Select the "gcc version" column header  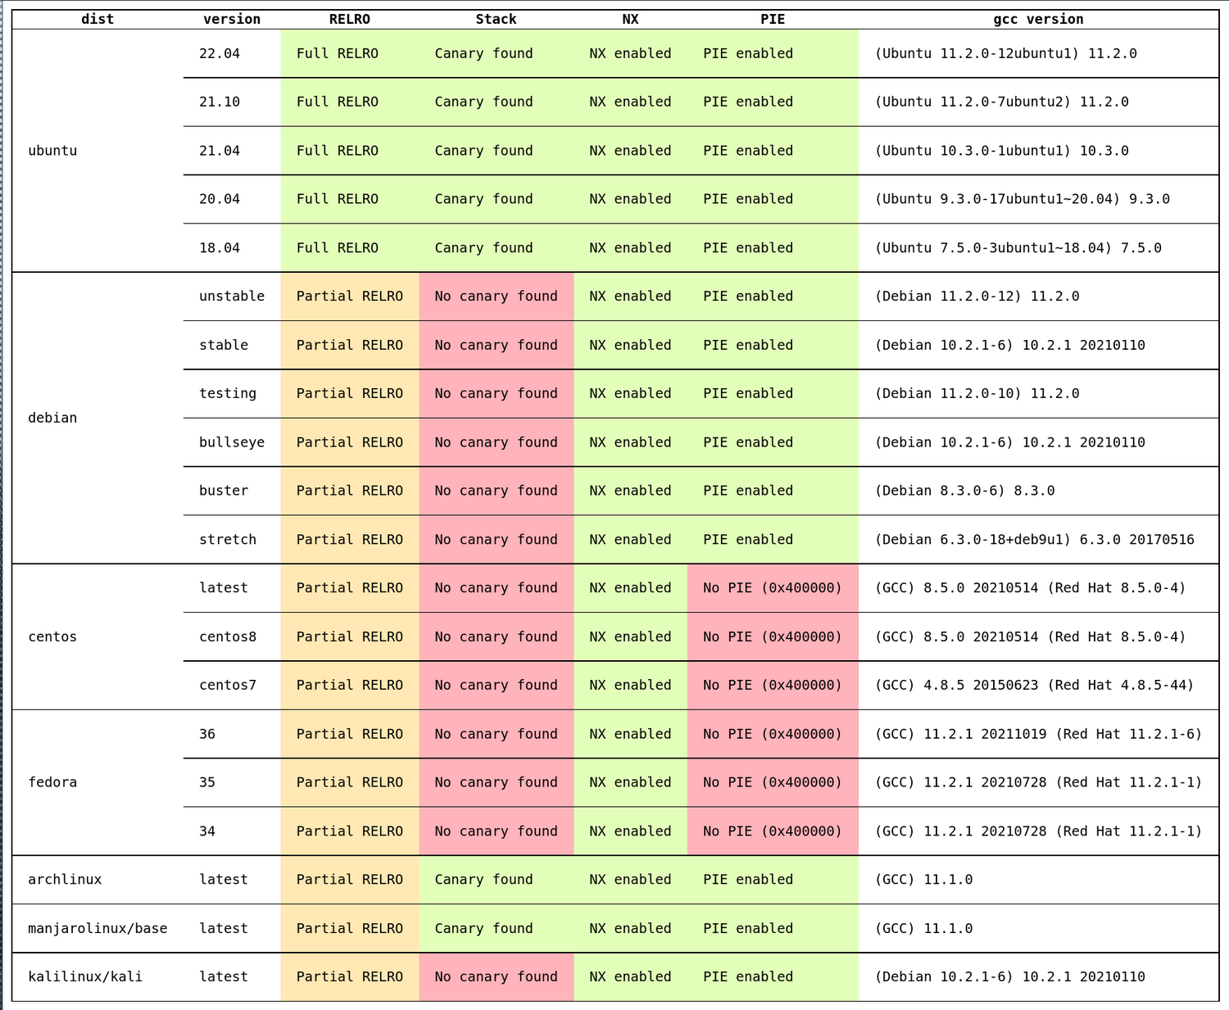pos(1038,19)
